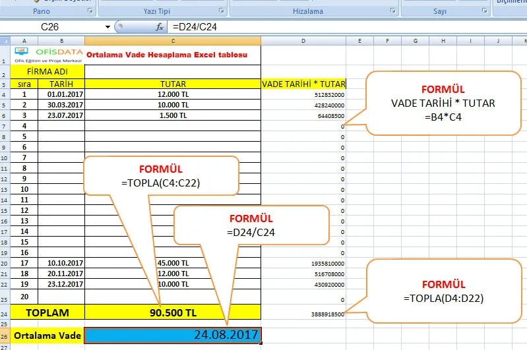The height and width of the screenshot is (350, 527).
Task: Open the Yazı Tipi dialog launcher
Action: (x=222, y=11)
